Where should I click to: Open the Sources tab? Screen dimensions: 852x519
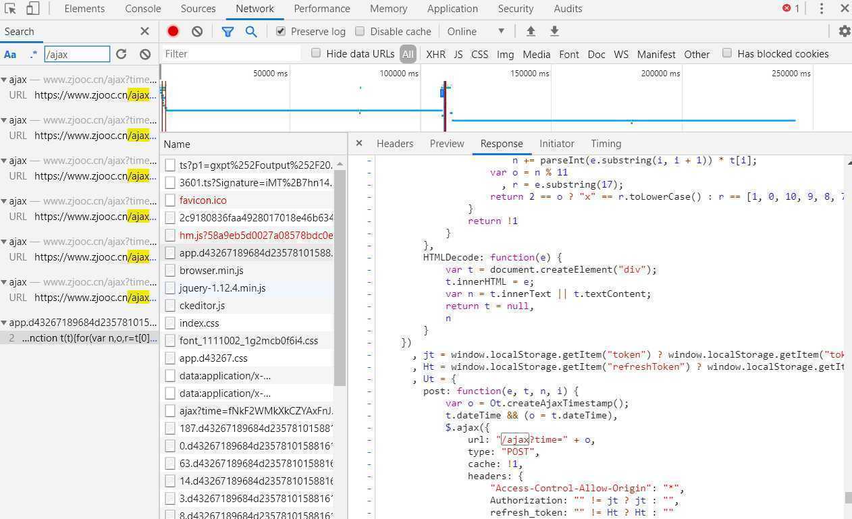click(198, 9)
